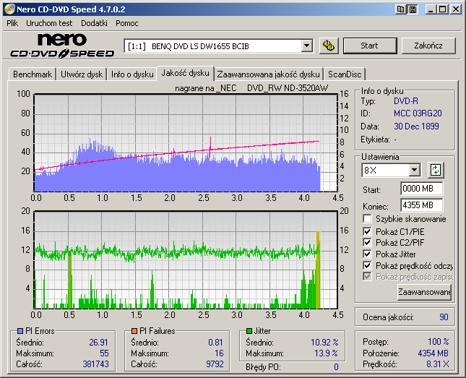
Task: Switch to the ScanDisc tab
Action: (x=345, y=74)
